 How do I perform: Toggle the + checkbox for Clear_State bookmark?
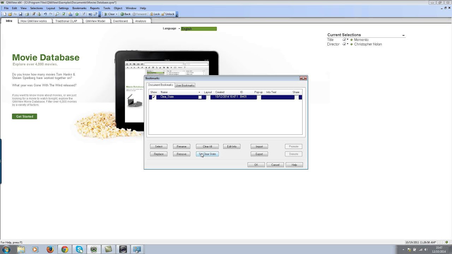click(x=200, y=97)
